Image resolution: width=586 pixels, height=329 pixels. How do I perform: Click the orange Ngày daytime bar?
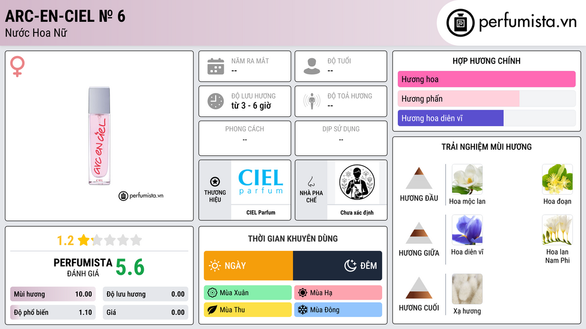click(x=248, y=266)
